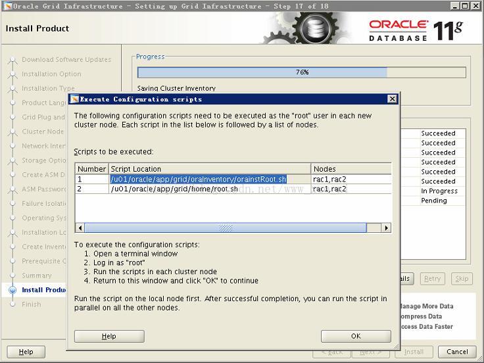The image size is (484, 363).
Task: Click the dialog title bar icon
Action: point(74,99)
